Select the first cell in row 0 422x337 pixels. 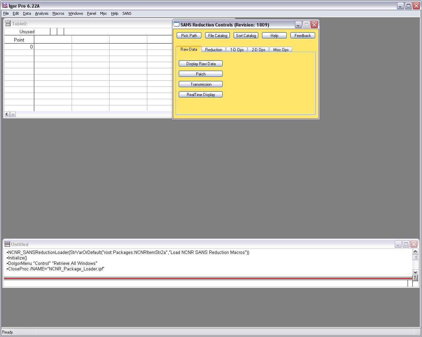(x=53, y=47)
